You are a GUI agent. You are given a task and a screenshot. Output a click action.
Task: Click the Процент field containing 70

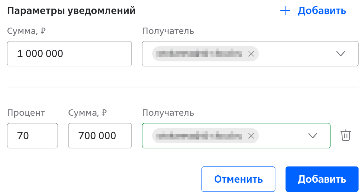click(x=32, y=136)
